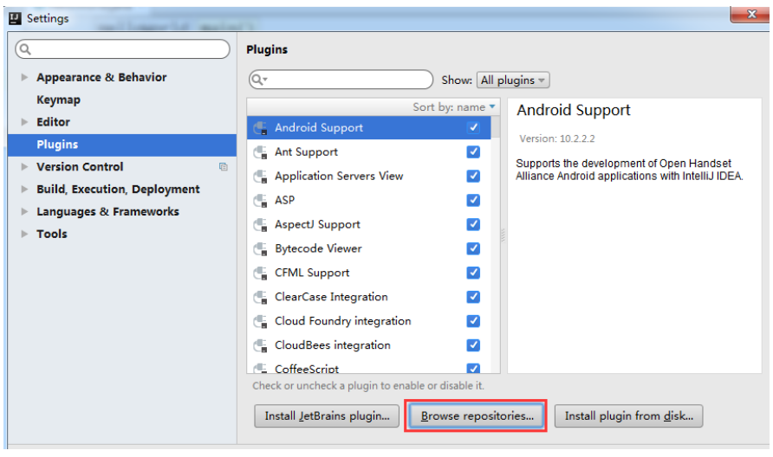Screen dimensions: 773x457
Task: Select the CoffeeScript plugin row
Action: [369, 368]
